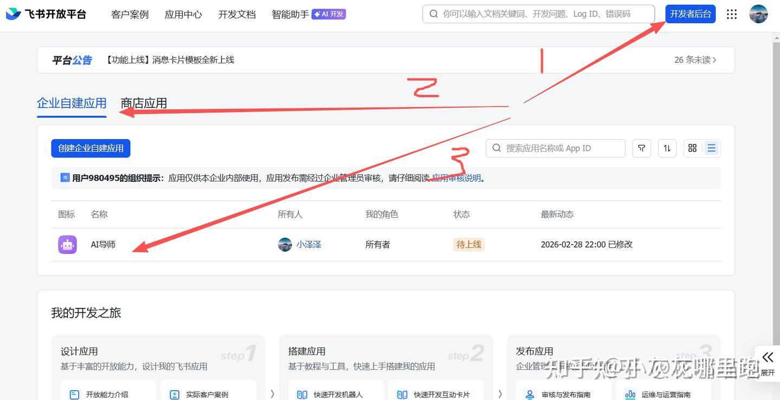The width and height of the screenshot is (780, 400).
Task: Click the 所有者 role cell
Action: click(378, 245)
